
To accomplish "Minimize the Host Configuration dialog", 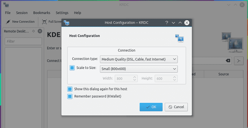I will point(173,23).
